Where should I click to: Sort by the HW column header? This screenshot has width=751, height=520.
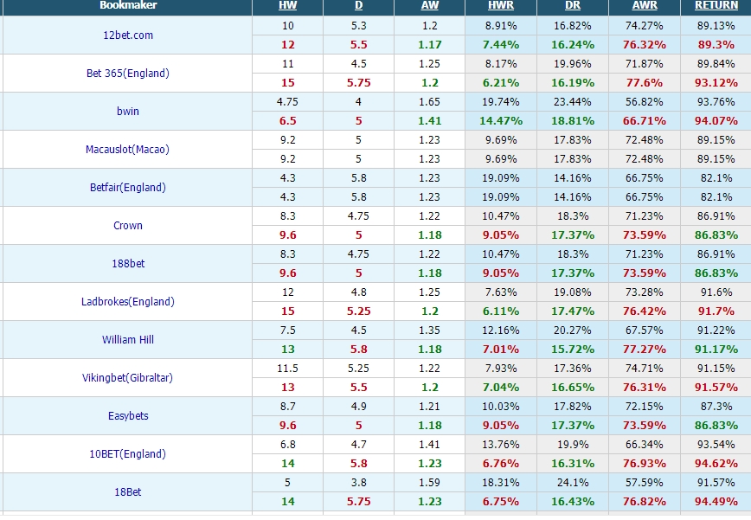[287, 5]
